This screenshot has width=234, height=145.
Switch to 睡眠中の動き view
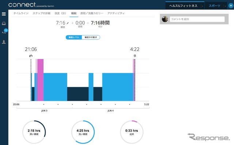coord(91,37)
